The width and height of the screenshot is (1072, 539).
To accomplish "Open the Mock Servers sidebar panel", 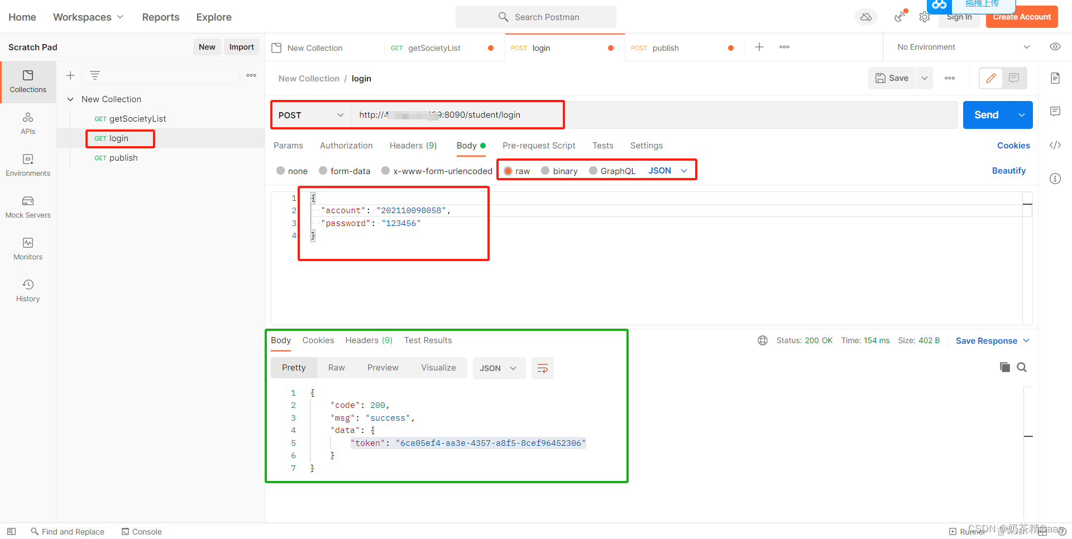I will coord(28,207).
